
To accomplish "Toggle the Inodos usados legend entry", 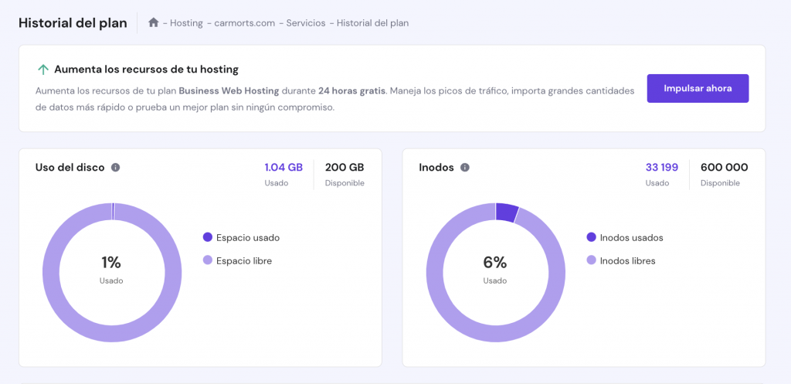I will pos(624,237).
